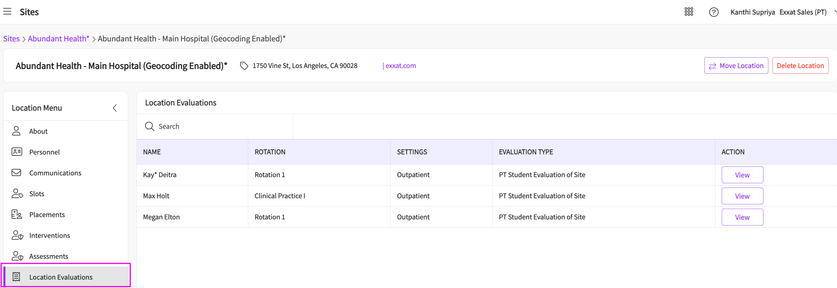Viewport: 837px width, 288px height.
Task: Click the 1750 Vine St address text
Action: pyautogui.click(x=305, y=66)
